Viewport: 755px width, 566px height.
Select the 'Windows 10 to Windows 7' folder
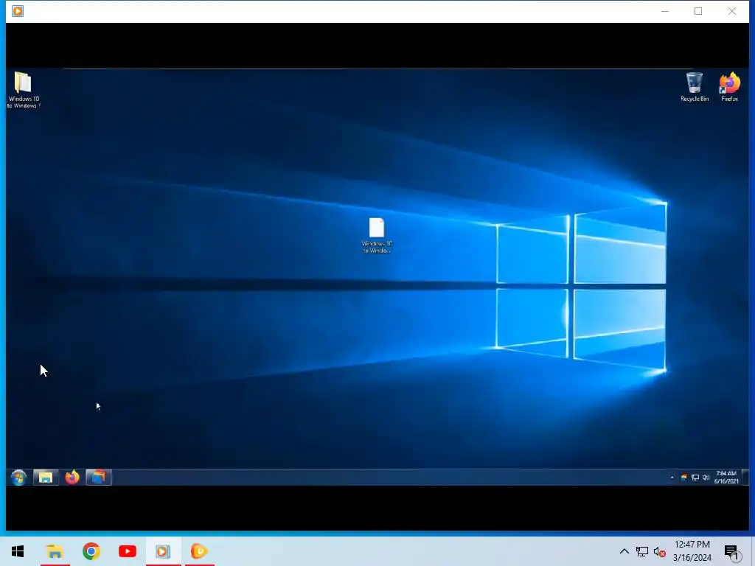click(x=24, y=90)
